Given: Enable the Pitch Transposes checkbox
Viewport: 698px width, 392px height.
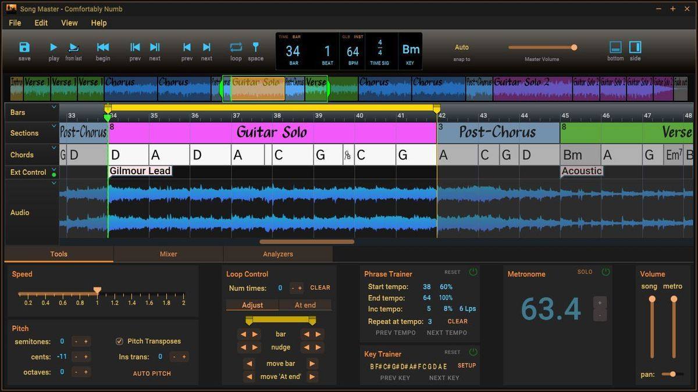Looking at the screenshot, I should [119, 341].
